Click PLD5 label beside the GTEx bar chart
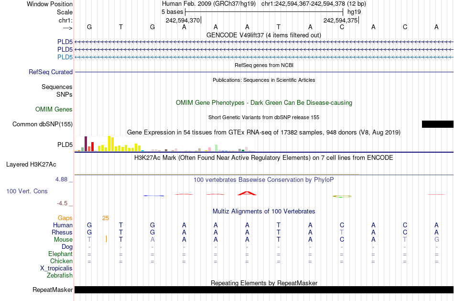 coord(65,145)
